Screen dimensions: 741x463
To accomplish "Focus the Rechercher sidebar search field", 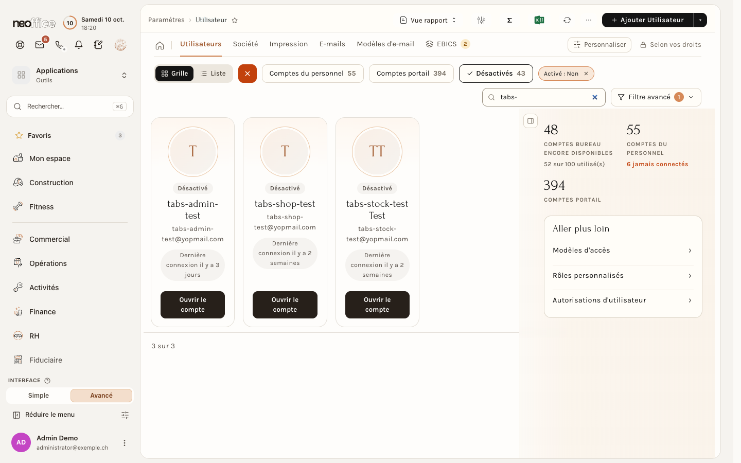I will (70, 106).
